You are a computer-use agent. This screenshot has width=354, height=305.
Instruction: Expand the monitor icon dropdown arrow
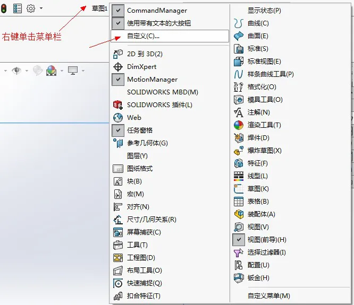(83, 71)
